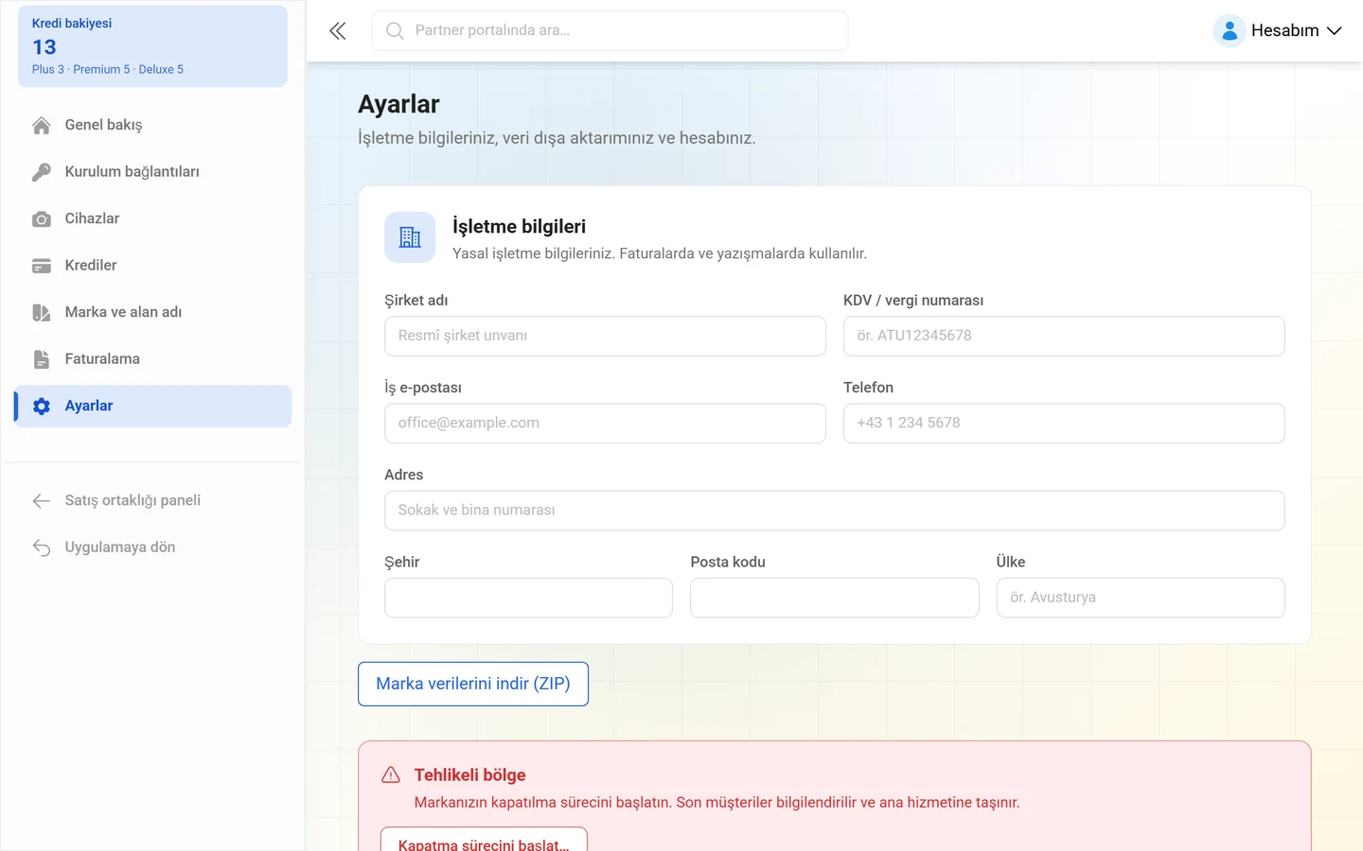The image size is (1363, 851).
Task: Click the credit balance number 13
Action: coord(44,47)
